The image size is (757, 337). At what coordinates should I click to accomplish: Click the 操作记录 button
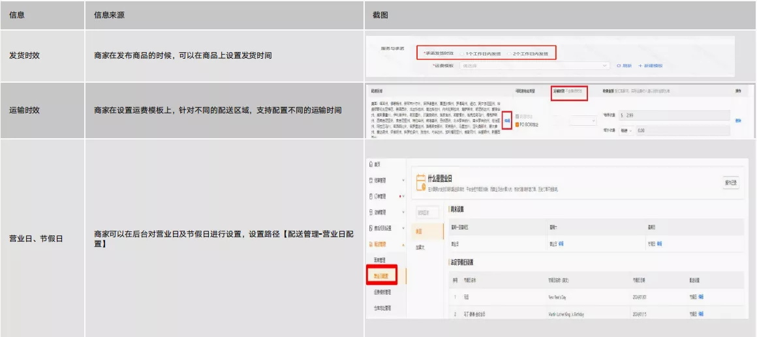(x=731, y=183)
